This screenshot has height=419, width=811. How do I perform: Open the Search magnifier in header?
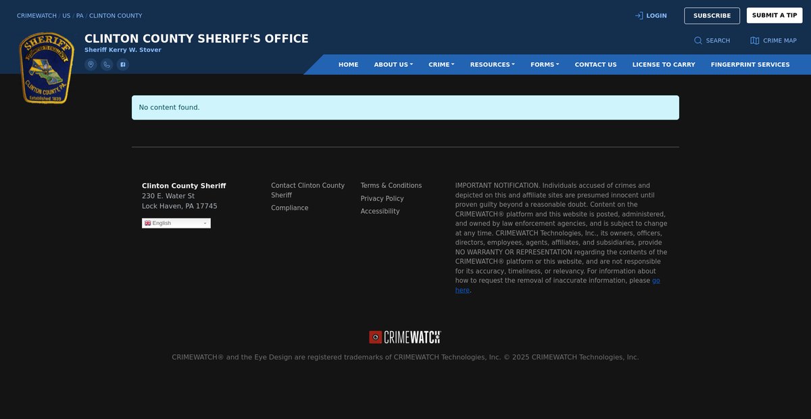pos(712,41)
